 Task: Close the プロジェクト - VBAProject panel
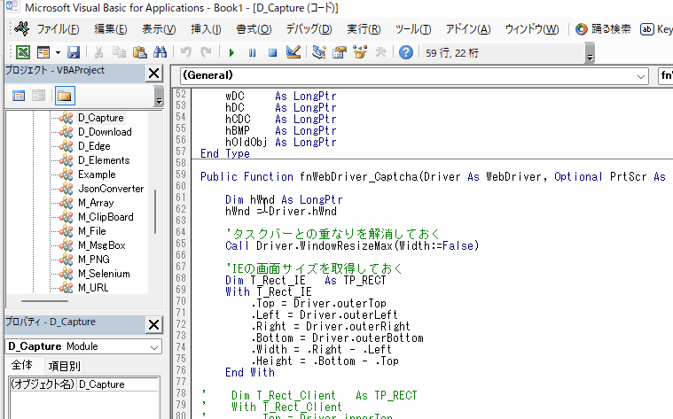(153, 74)
